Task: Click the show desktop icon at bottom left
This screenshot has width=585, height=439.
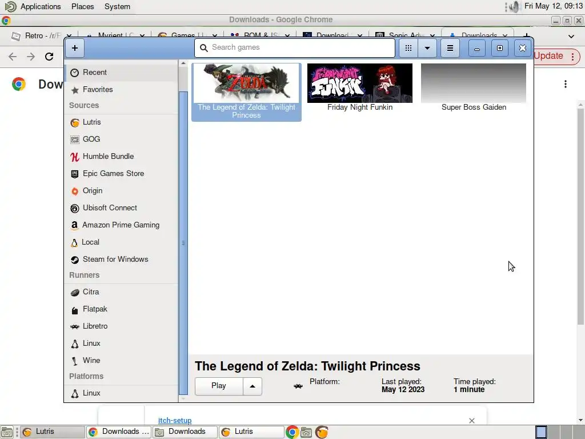Action: (x=6, y=432)
